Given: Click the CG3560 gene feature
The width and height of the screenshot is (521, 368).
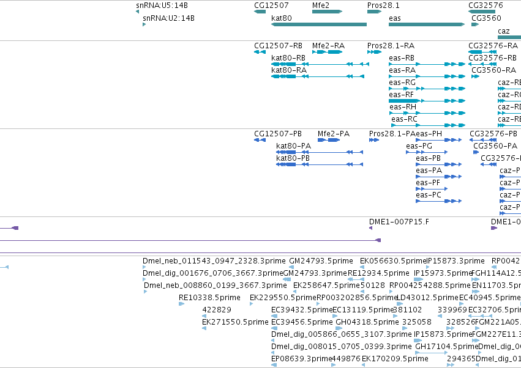Looking at the screenshot, I should (x=475, y=24).
